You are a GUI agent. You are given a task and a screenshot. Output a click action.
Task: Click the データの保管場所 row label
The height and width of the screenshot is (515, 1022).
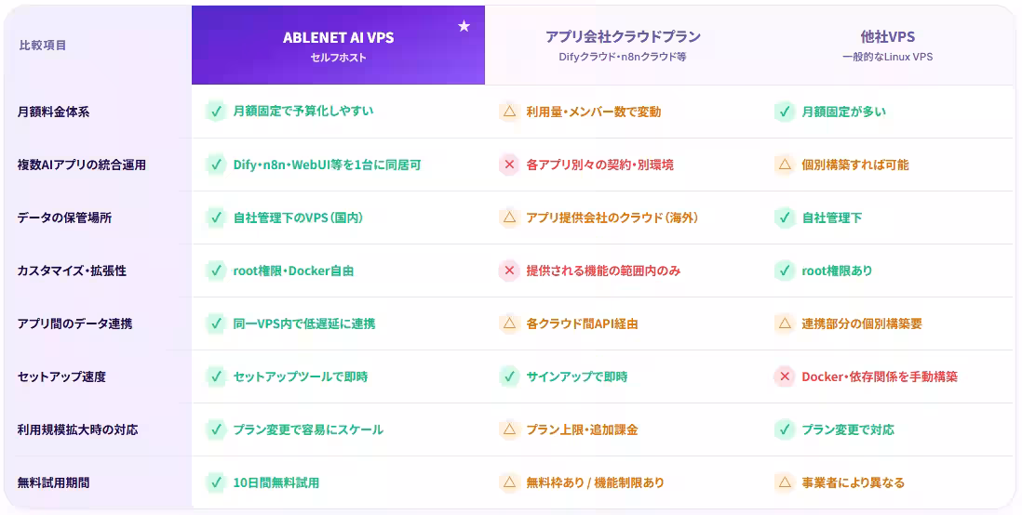coord(64,218)
